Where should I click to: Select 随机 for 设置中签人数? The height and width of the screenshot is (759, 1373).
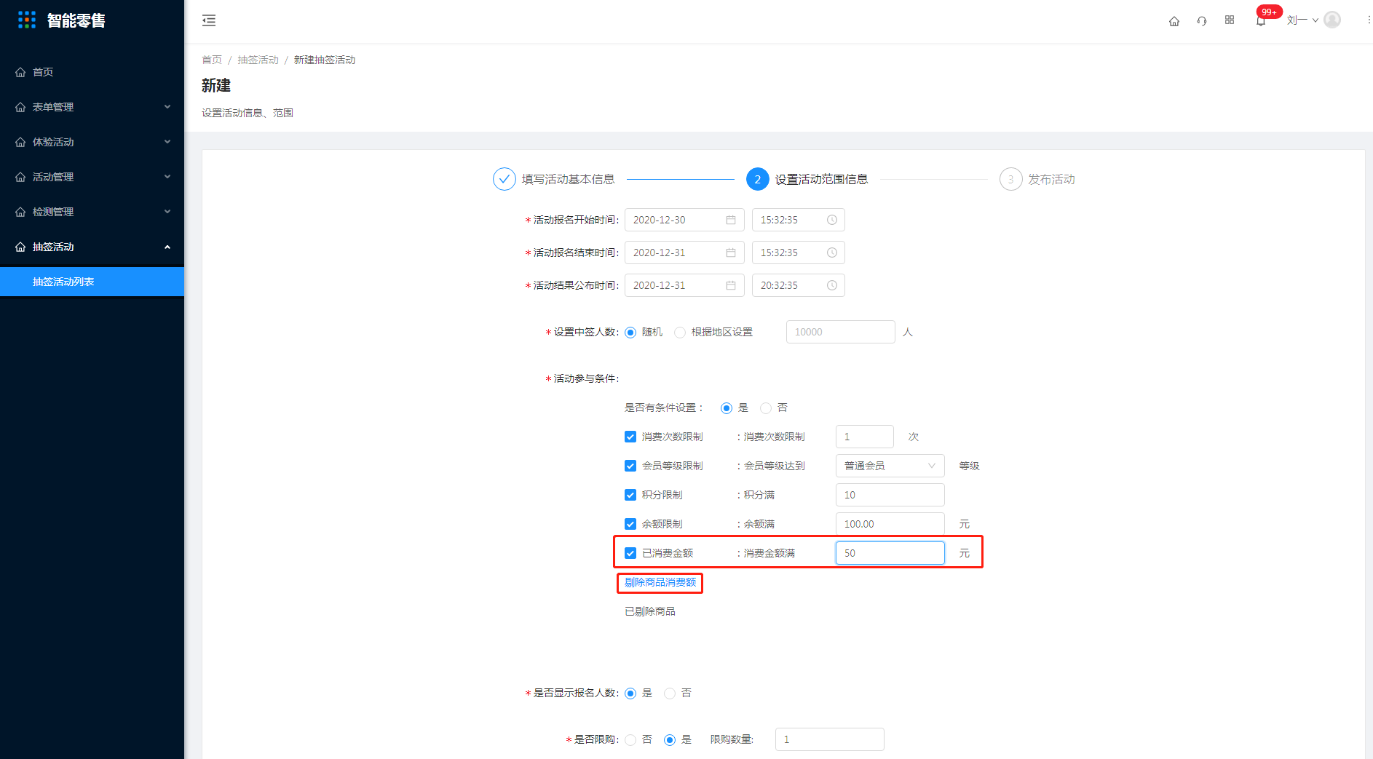coord(630,333)
